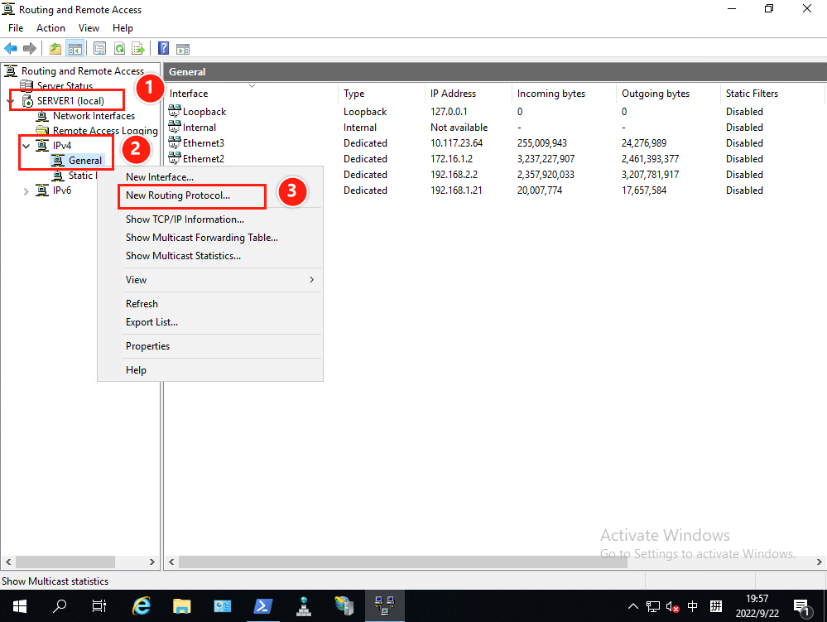827x622 pixels.
Task: Open the Action menu
Action: pos(50,28)
